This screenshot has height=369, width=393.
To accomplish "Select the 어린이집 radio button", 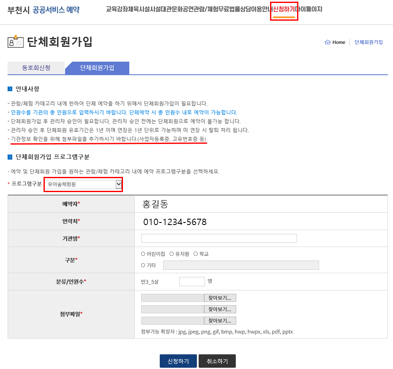I will pos(143,254).
